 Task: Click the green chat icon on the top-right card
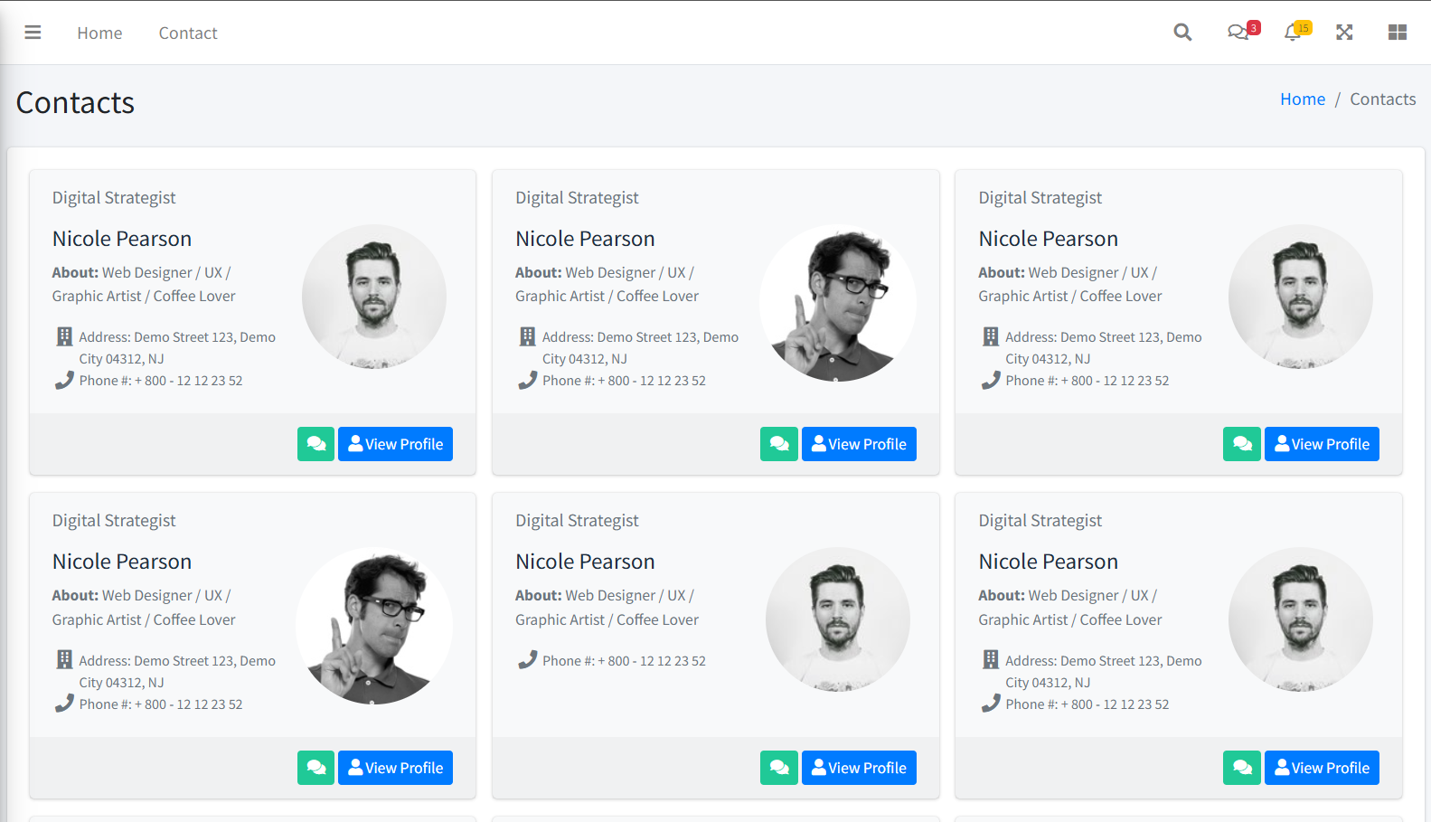(x=1241, y=443)
